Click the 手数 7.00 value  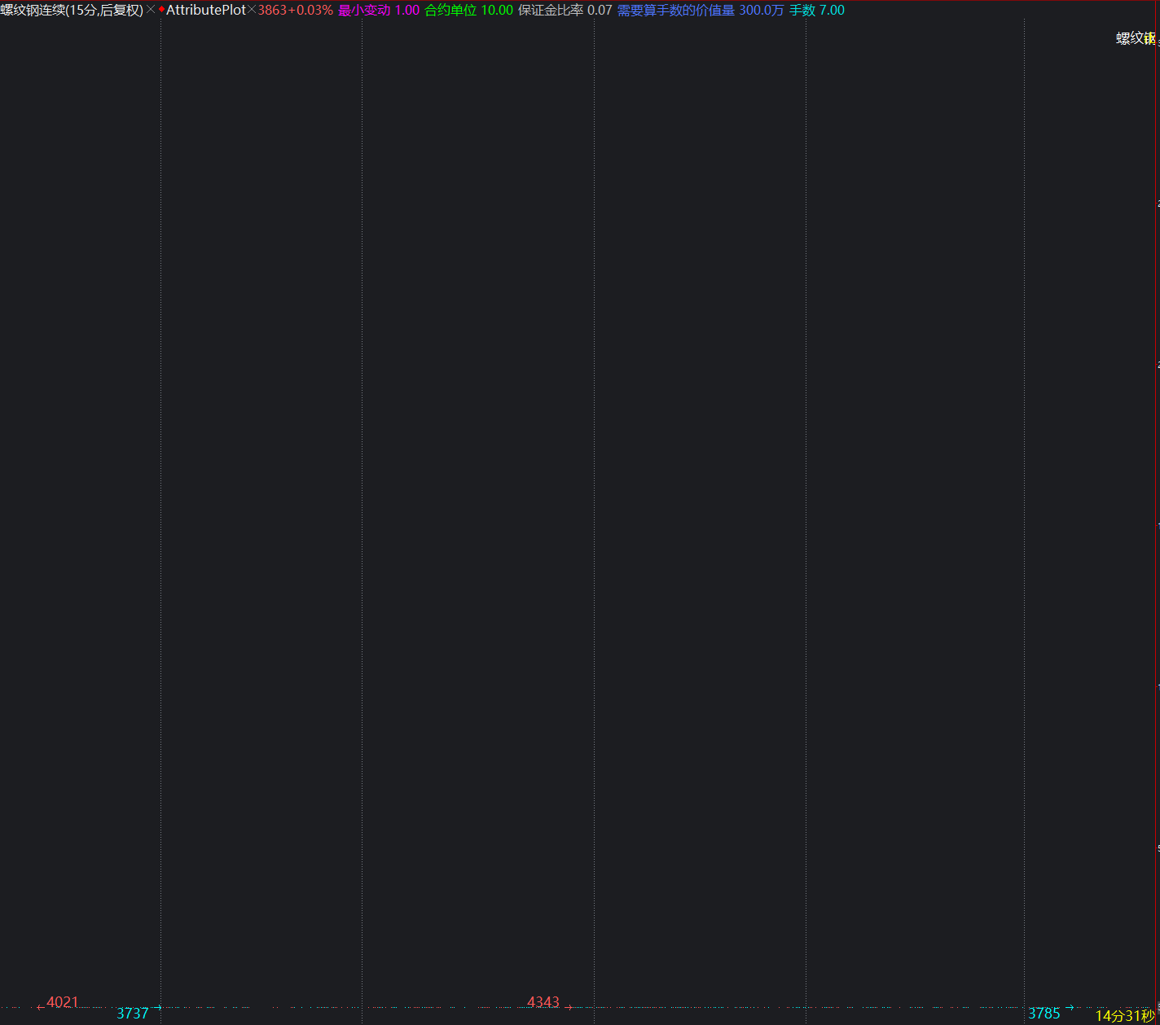[x=816, y=11]
